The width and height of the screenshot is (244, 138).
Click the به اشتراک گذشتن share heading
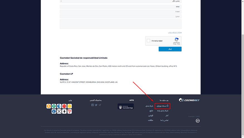[96, 100]
